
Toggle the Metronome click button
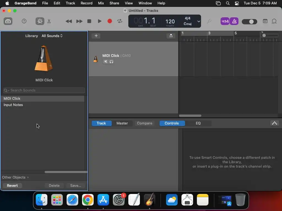(x=234, y=21)
